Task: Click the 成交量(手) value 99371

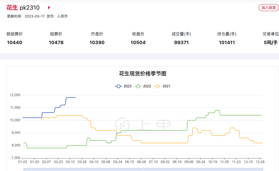Action: pos(181,43)
